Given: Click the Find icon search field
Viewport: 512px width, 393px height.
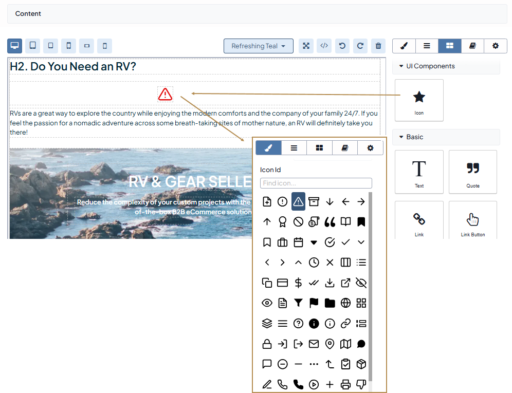Looking at the screenshot, I should point(316,183).
